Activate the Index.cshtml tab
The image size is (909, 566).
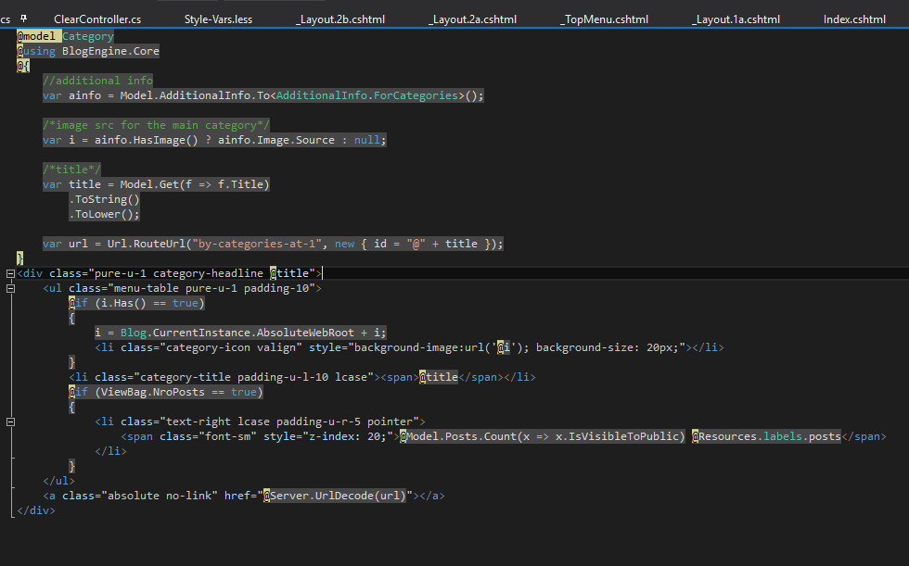[x=854, y=19]
